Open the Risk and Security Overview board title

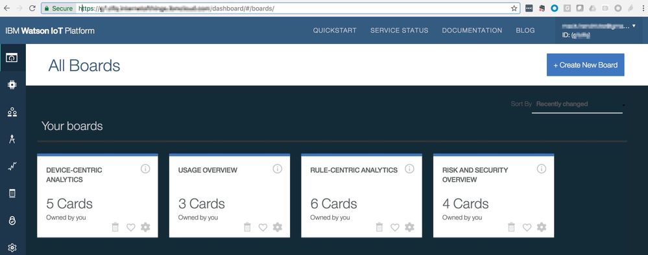pos(475,175)
